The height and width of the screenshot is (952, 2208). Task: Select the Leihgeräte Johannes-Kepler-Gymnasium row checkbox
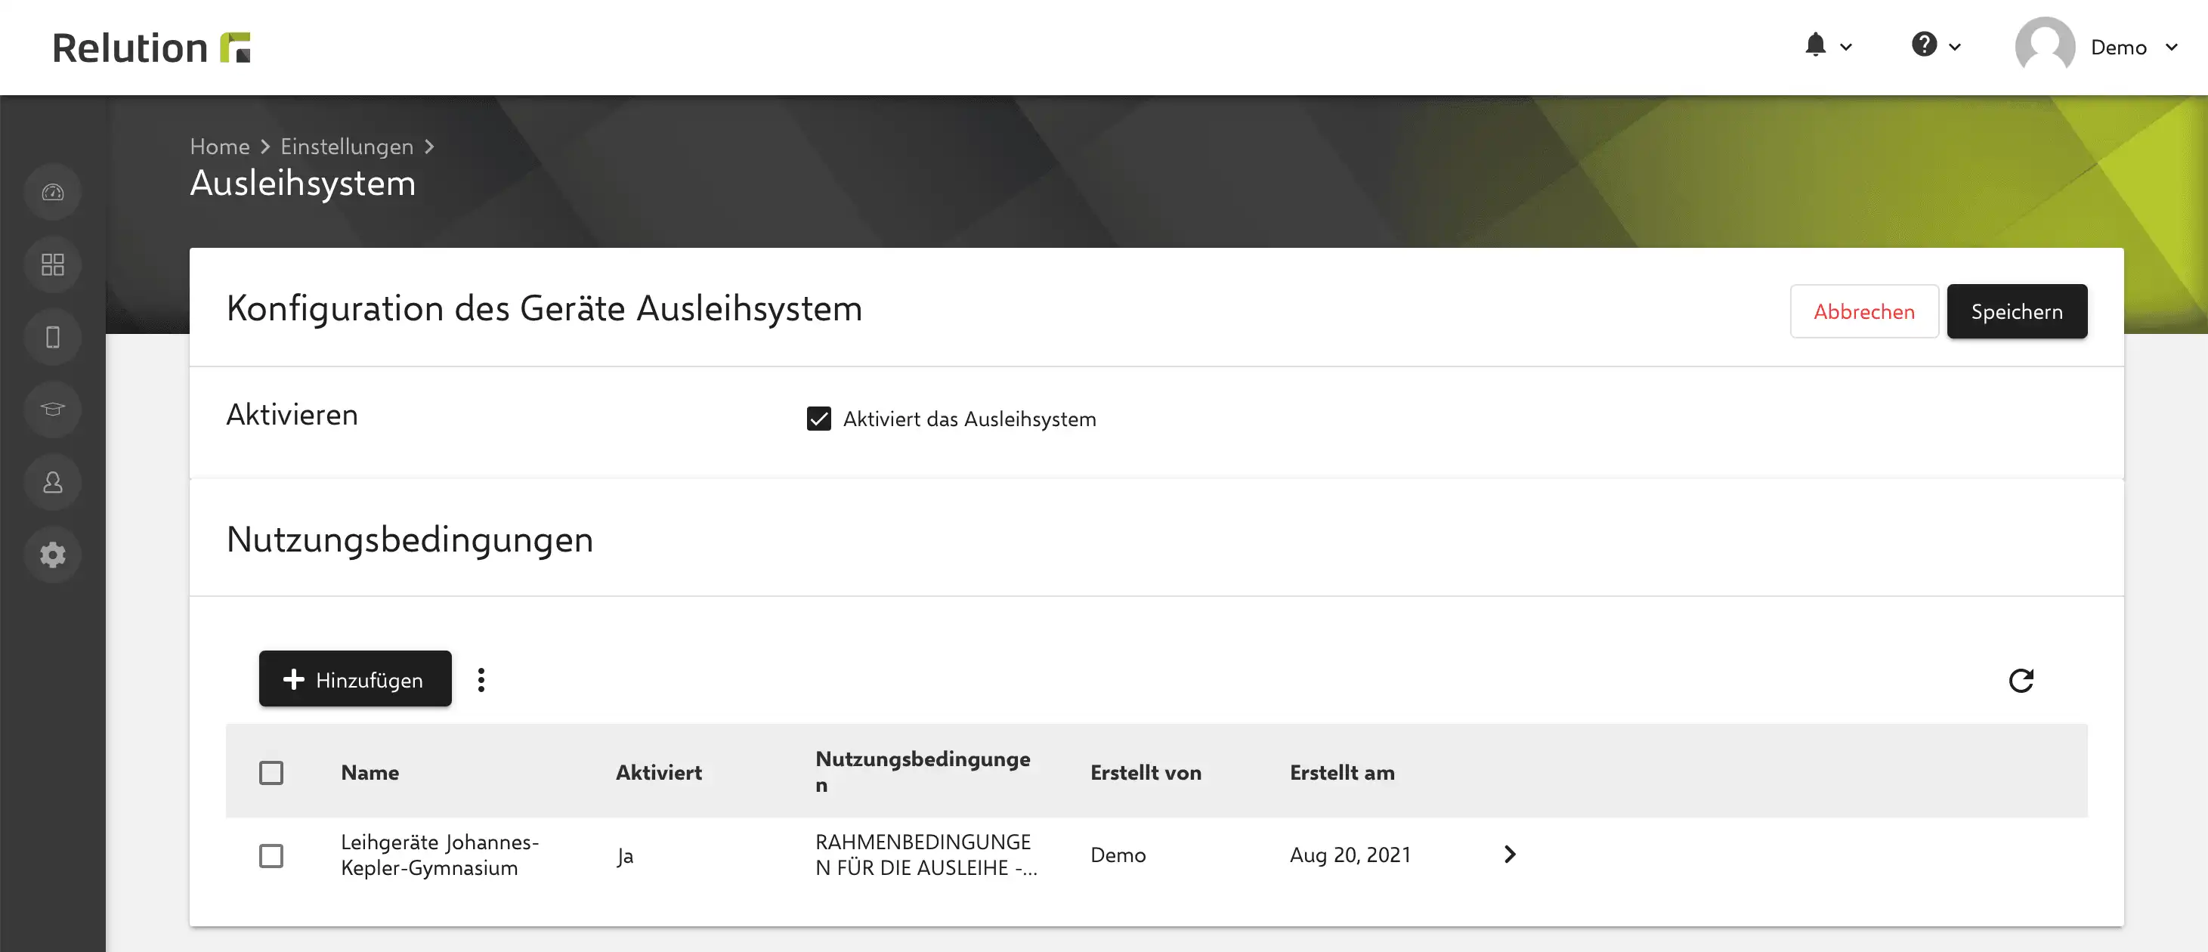[x=271, y=856]
